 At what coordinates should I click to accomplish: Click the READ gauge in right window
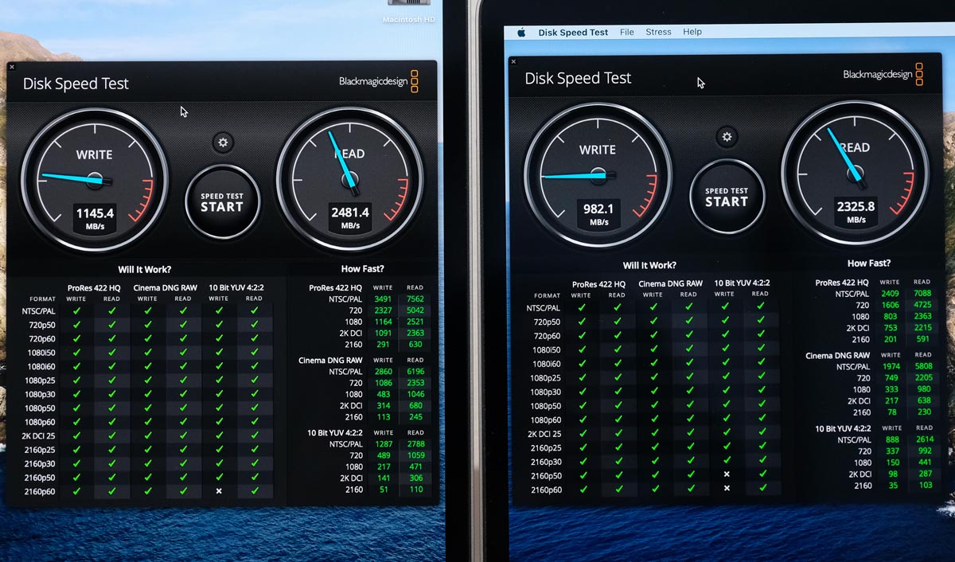[856, 174]
